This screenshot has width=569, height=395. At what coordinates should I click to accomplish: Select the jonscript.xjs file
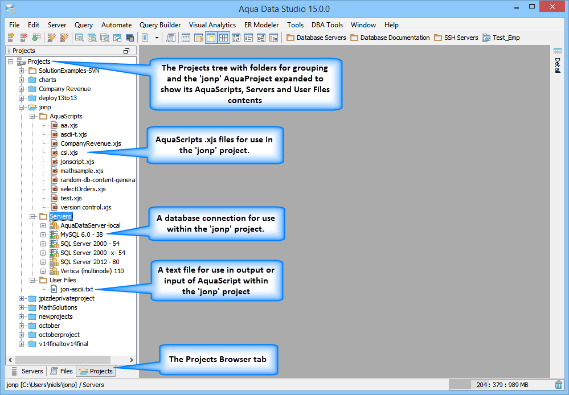click(77, 162)
